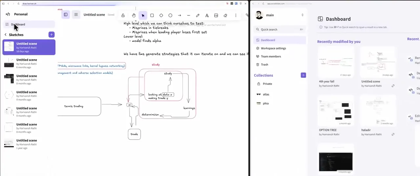
Task: Select the Line drawing tool
Action: click(x=189, y=15)
